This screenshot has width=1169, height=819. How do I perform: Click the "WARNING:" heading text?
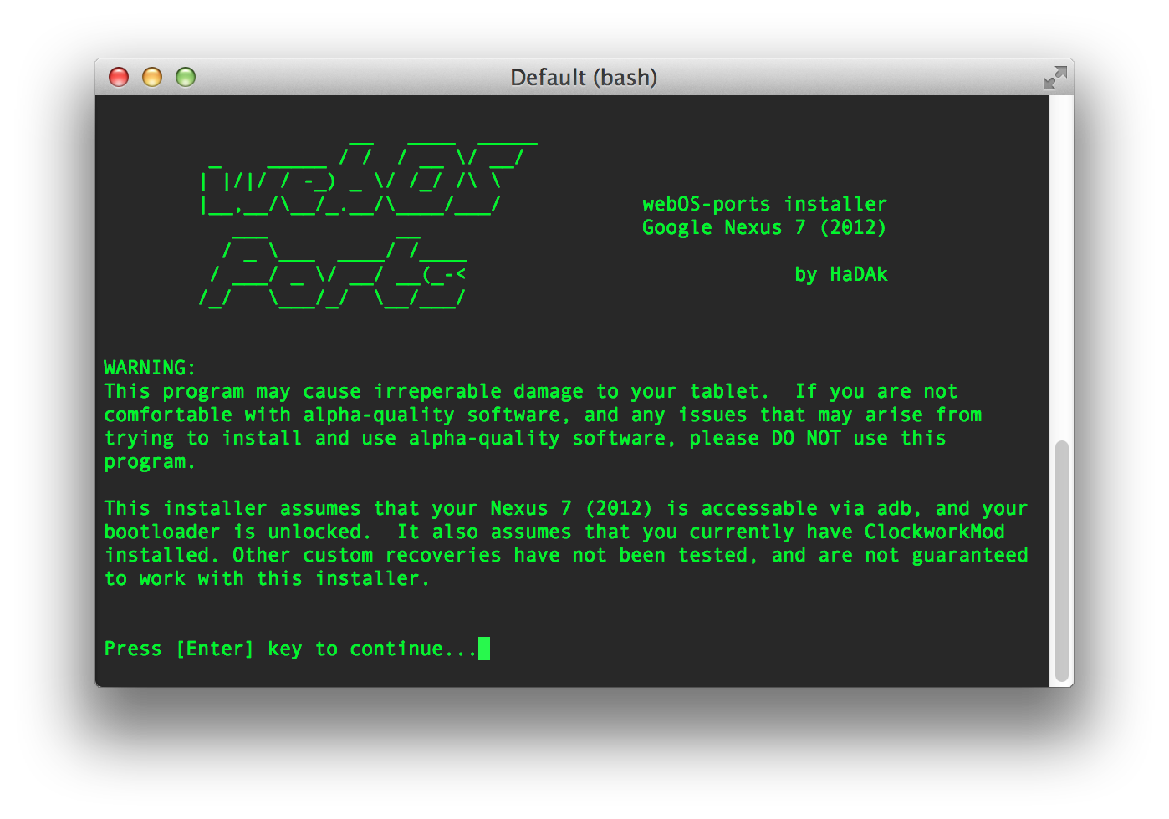150,368
